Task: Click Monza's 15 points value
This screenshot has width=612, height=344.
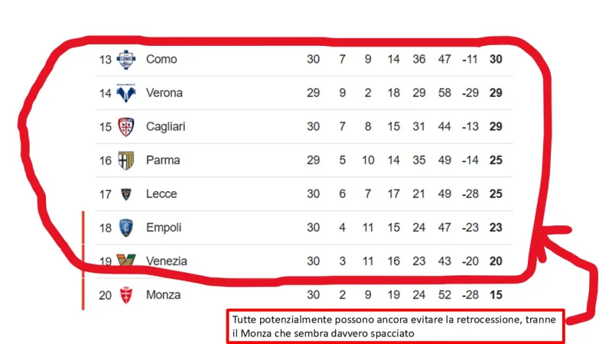Action: 496,295
